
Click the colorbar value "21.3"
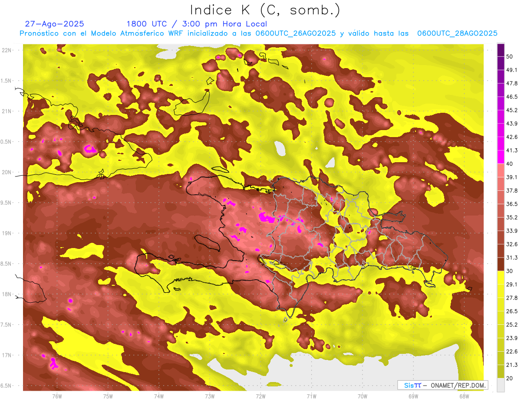click(511, 365)
